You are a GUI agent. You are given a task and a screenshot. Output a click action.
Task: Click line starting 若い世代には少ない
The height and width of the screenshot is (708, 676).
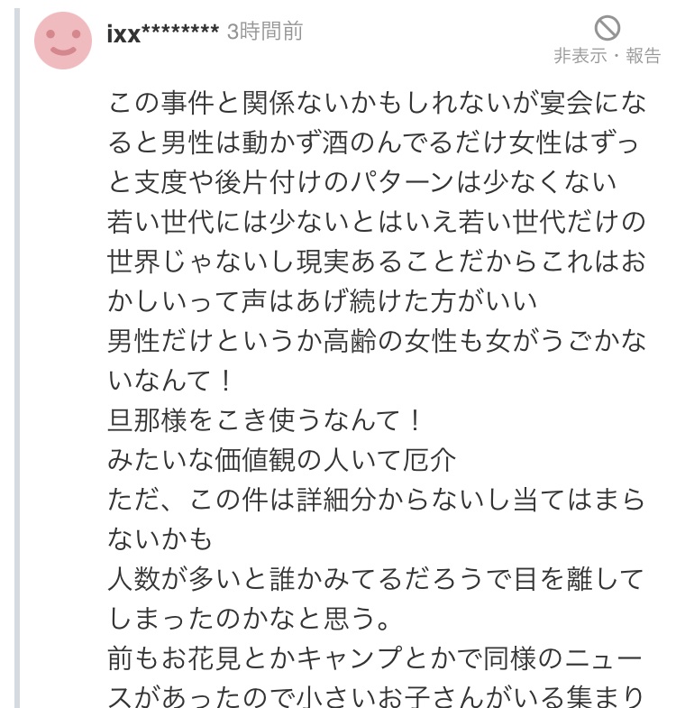click(x=377, y=221)
